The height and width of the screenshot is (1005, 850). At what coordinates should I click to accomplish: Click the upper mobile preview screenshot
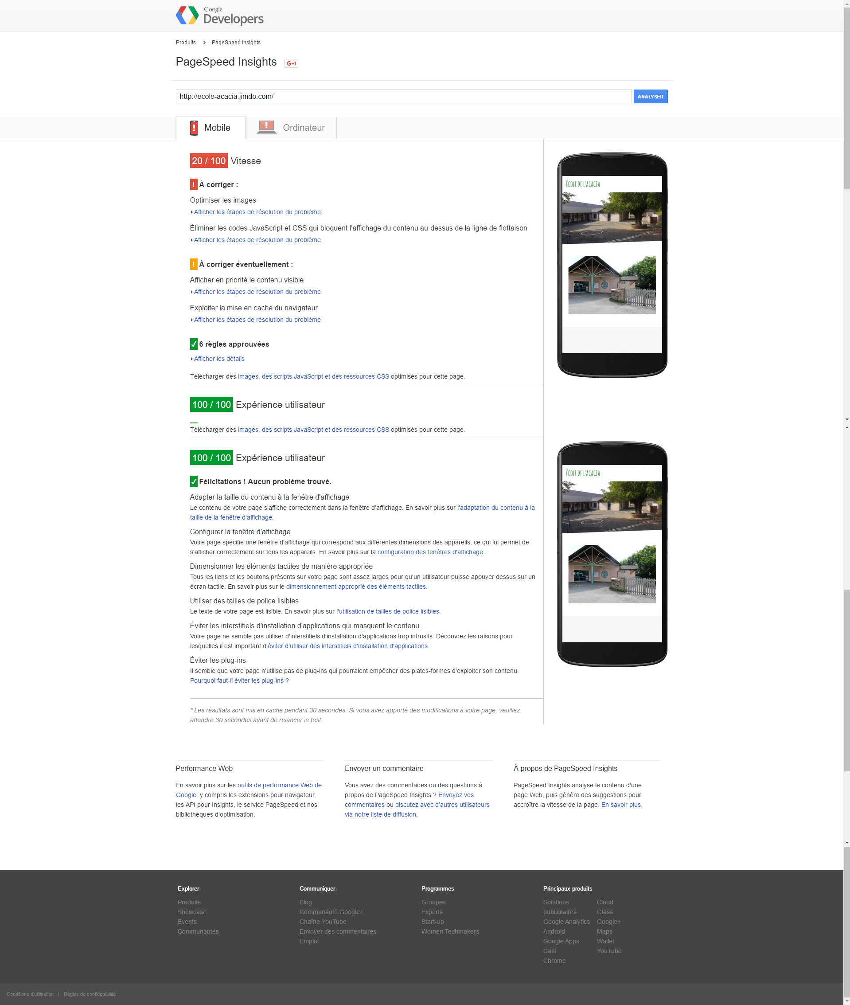(612, 265)
